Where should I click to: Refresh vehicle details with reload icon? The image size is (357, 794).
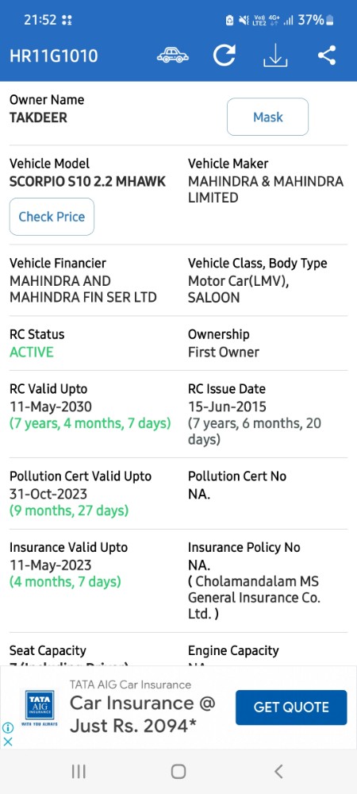coord(224,56)
